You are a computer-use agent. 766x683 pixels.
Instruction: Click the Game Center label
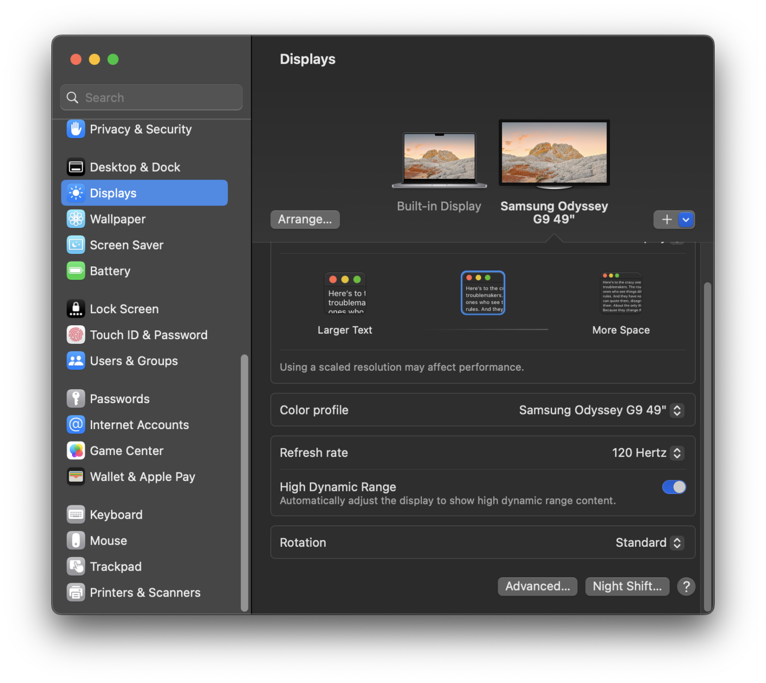click(x=127, y=451)
